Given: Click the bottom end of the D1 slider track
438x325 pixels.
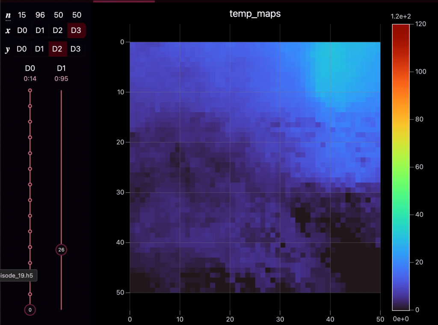Looking at the screenshot, I should [x=61, y=309].
